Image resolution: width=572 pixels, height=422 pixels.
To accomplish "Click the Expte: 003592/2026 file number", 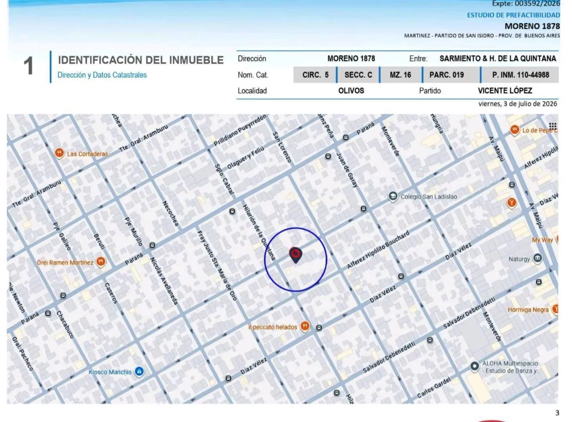I will (x=526, y=4).
